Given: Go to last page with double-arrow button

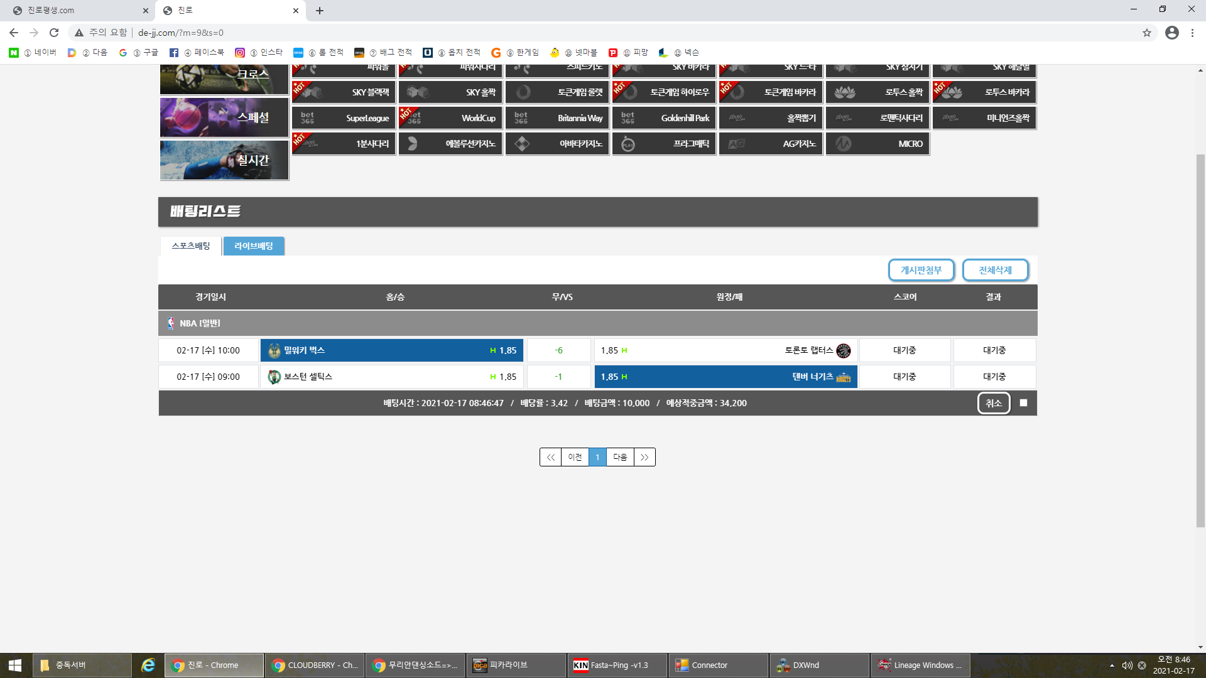Looking at the screenshot, I should [644, 457].
